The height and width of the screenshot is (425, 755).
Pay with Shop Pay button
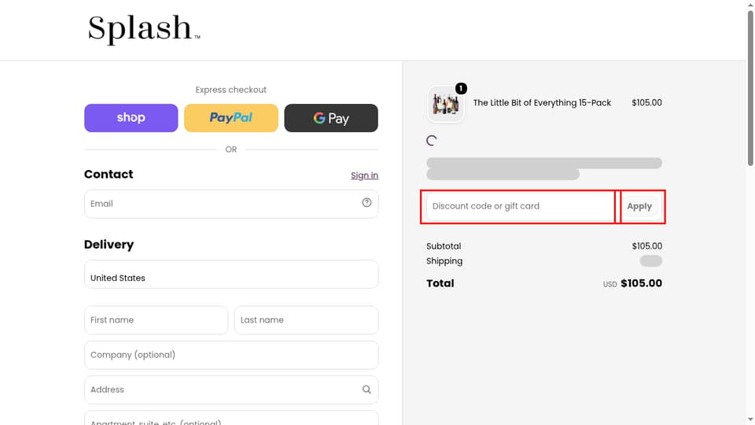[131, 118]
